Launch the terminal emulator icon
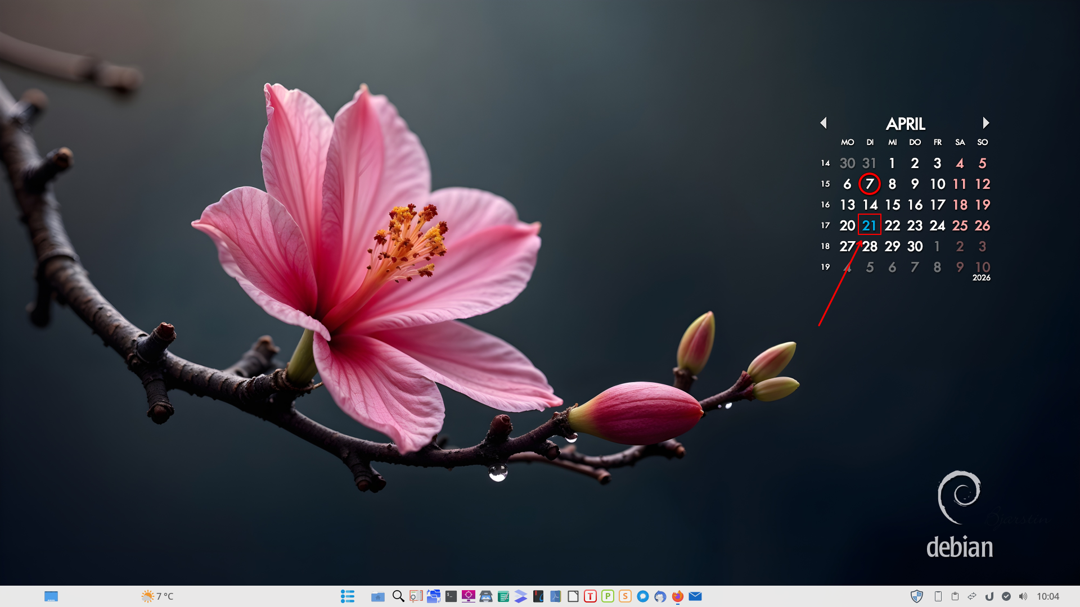The image size is (1080, 607). [x=451, y=596]
